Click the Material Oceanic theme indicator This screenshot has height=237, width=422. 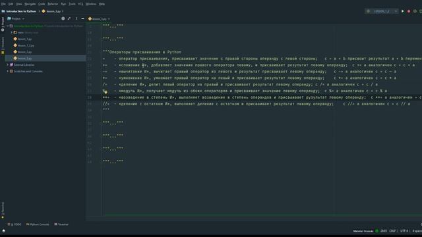tap(363, 231)
